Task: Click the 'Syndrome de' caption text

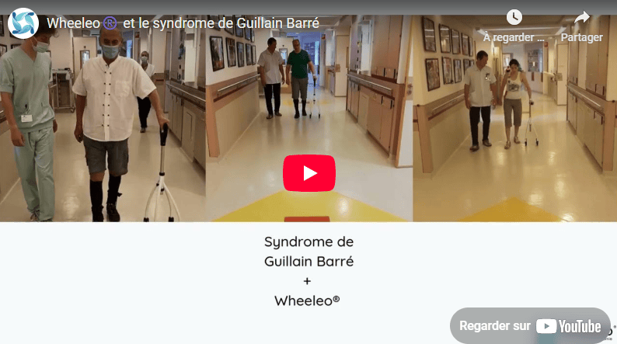Action: pos(309,241)
